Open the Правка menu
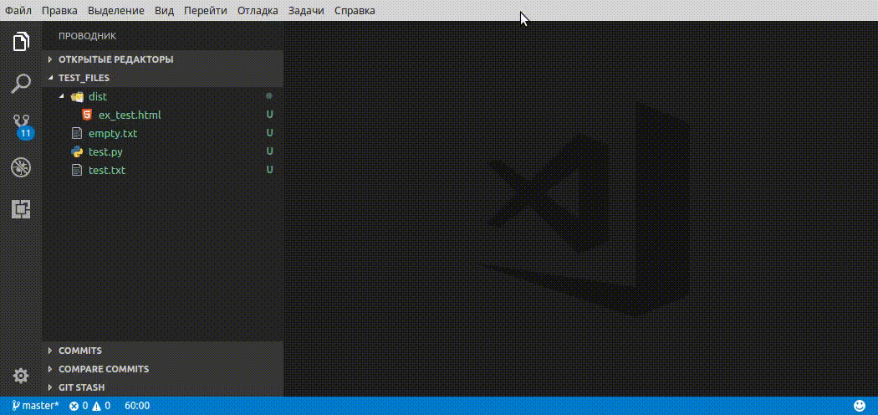Screen dimensions: 878x415 (59, 11)
